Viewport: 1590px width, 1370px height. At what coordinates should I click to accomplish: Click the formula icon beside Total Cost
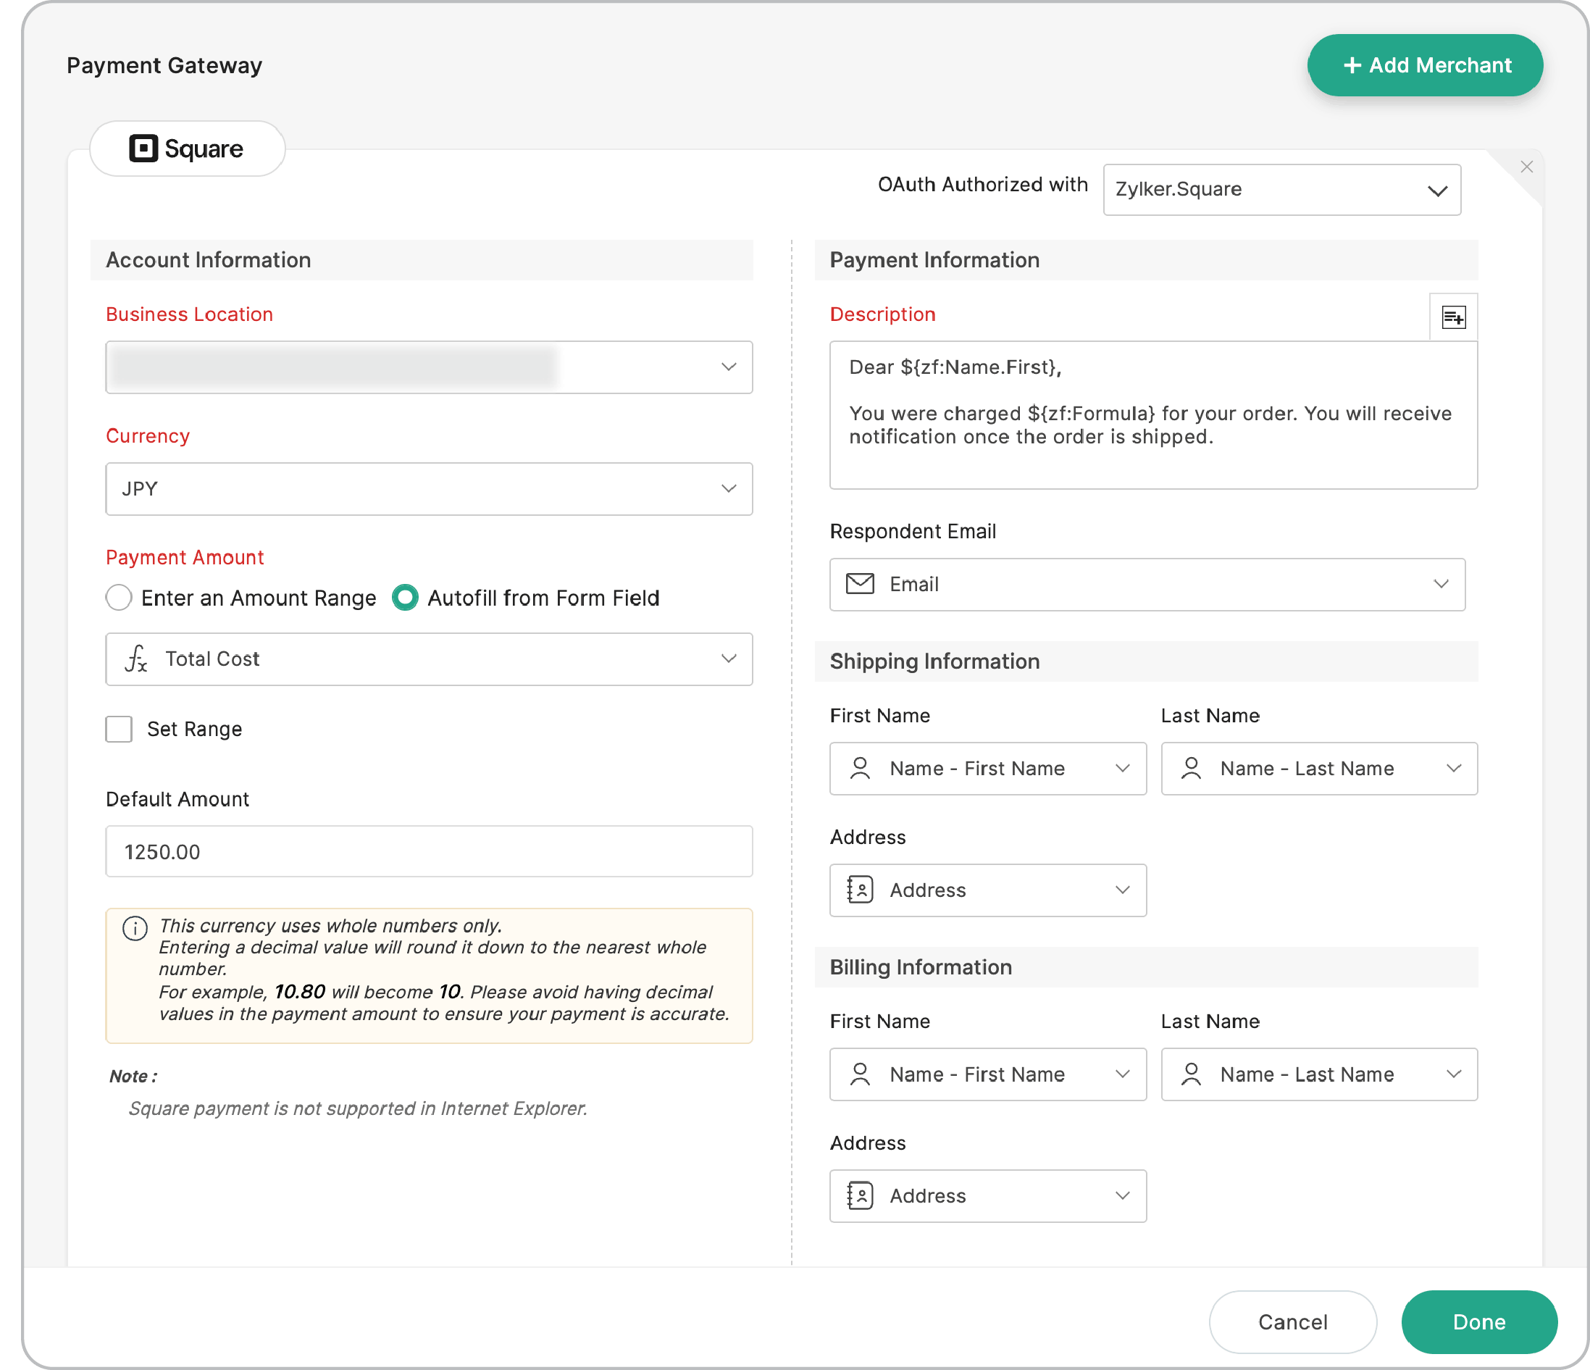tap(135, 659)
